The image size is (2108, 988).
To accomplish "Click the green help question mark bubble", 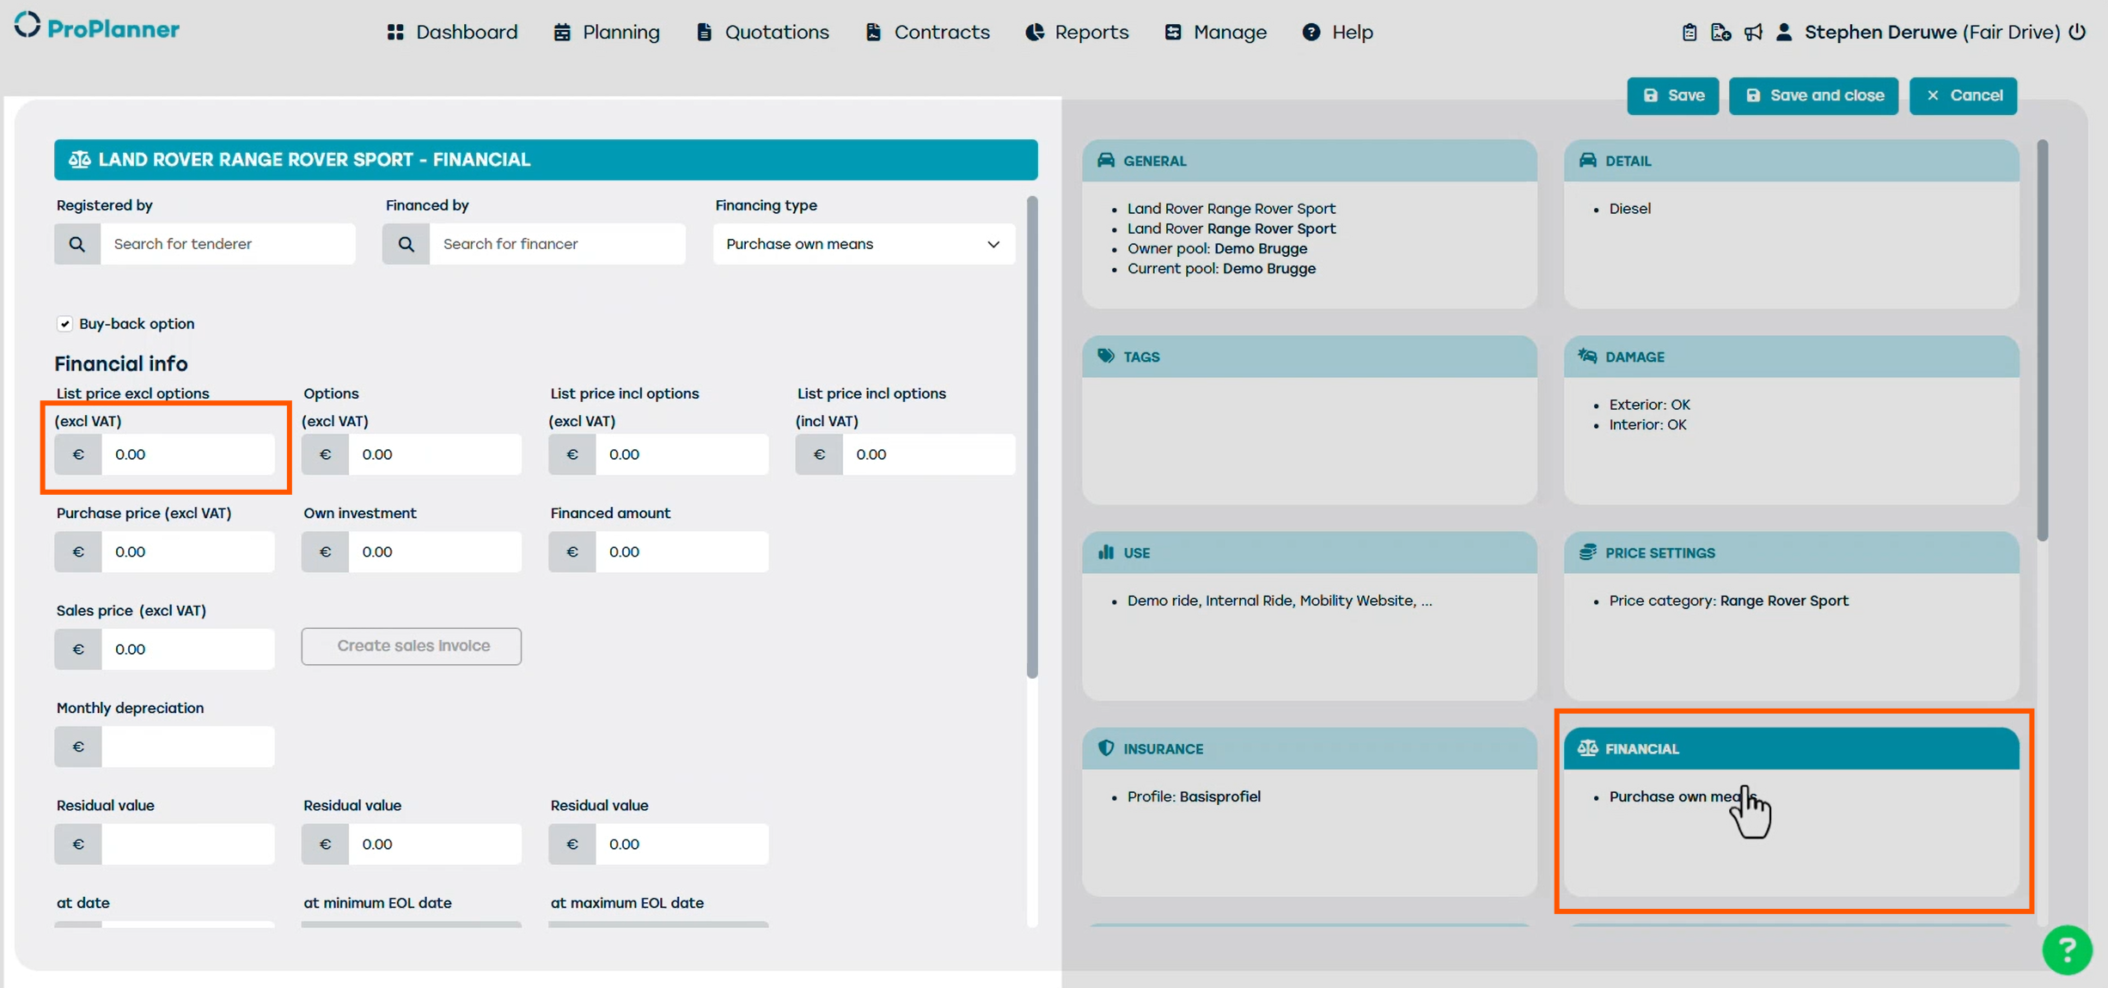I will tap(2066, 949).
